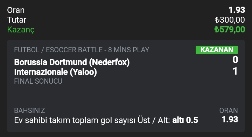Click the green KAZANAN badge
This screenshot has height=137, width=252.
[x=217, y=50]
